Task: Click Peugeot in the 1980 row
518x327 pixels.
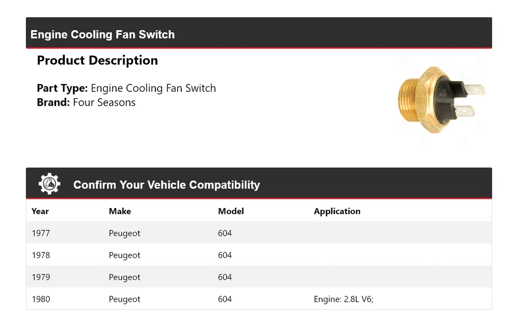Action: pos(125,299)
